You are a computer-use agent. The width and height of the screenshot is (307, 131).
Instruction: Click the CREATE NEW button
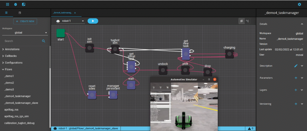pyautogui.click(x=25, y=21)
